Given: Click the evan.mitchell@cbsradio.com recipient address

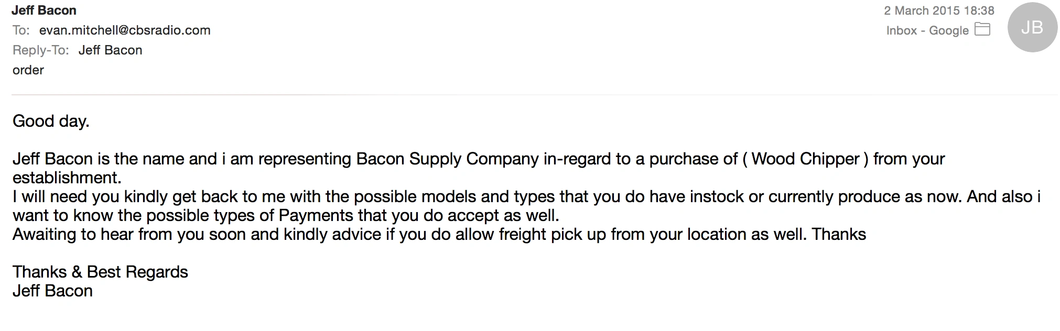Looking at the screenshot, I should click(x=125, y=30).
